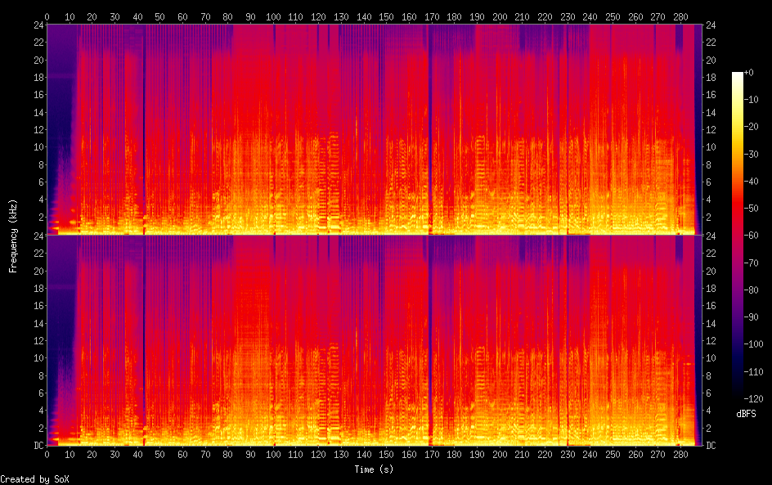Image resolution: width=772 pixels, height=485 pixels.
Task: Select the "-20" dBFS scale label
Action: pos(752,127)
